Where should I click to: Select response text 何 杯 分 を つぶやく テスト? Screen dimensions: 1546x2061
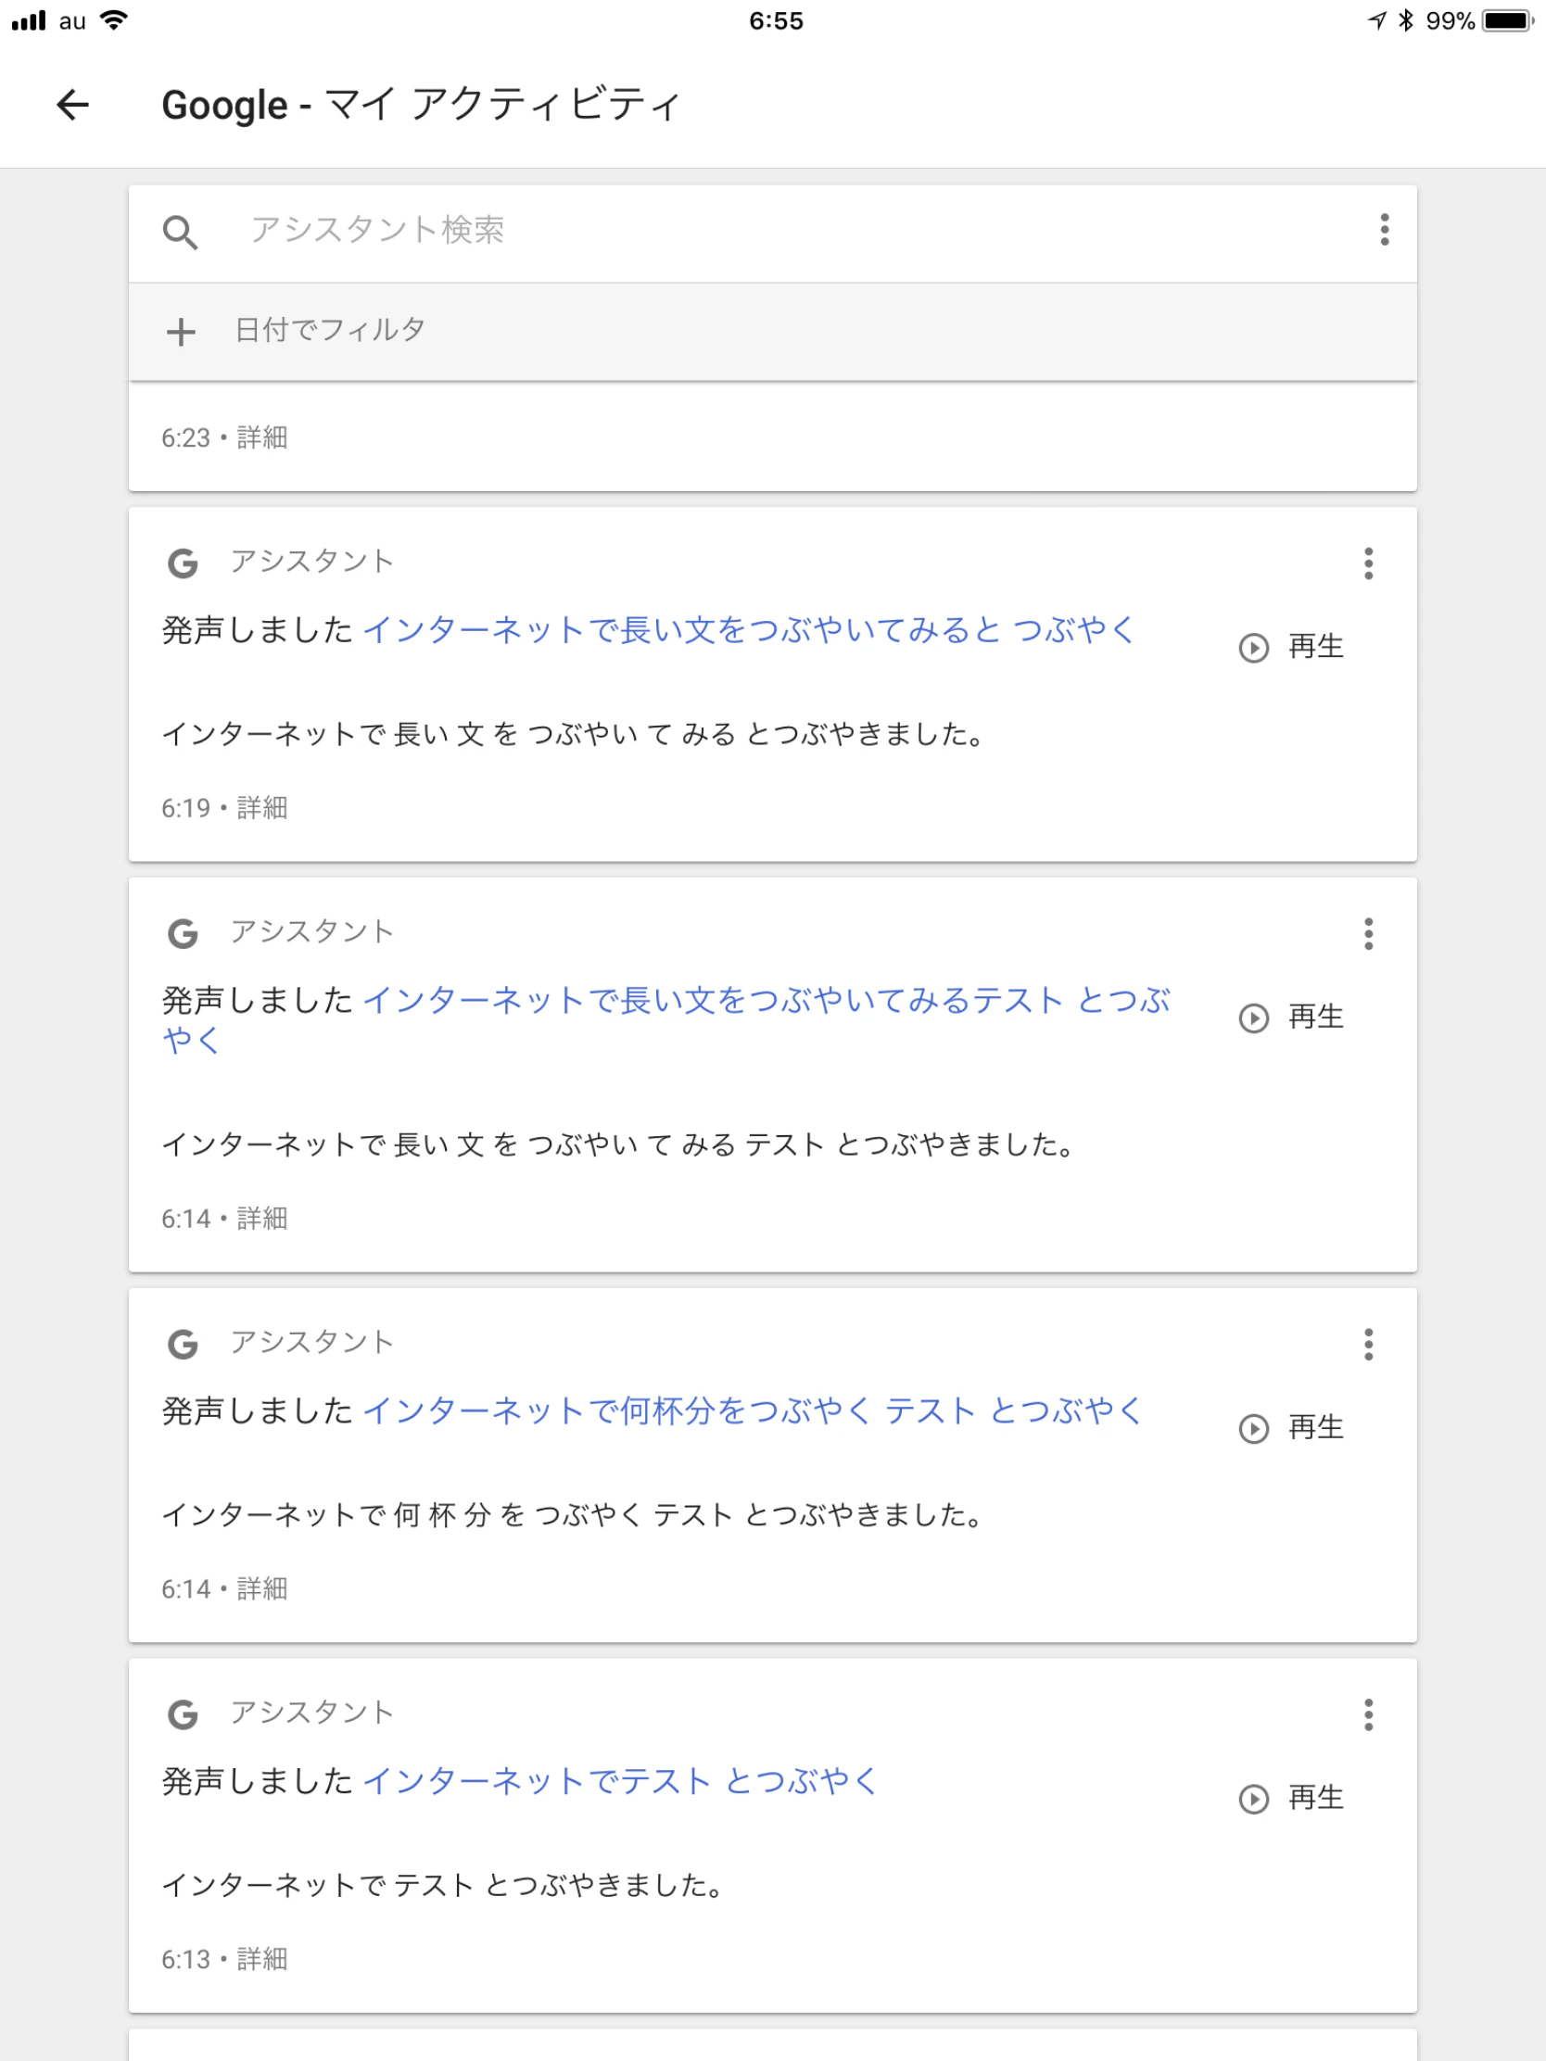pyautogui.click(x=563, y=1516)
